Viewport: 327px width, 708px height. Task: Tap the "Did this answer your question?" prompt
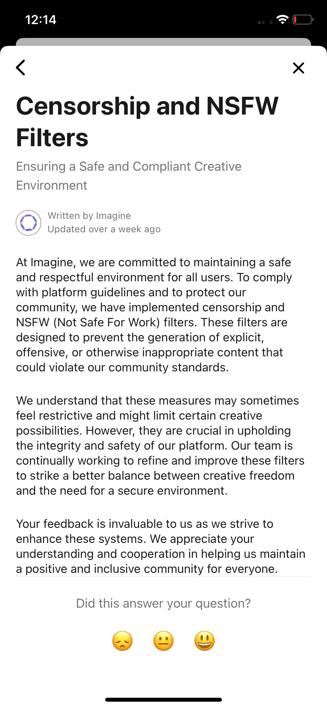pos(163,603)
